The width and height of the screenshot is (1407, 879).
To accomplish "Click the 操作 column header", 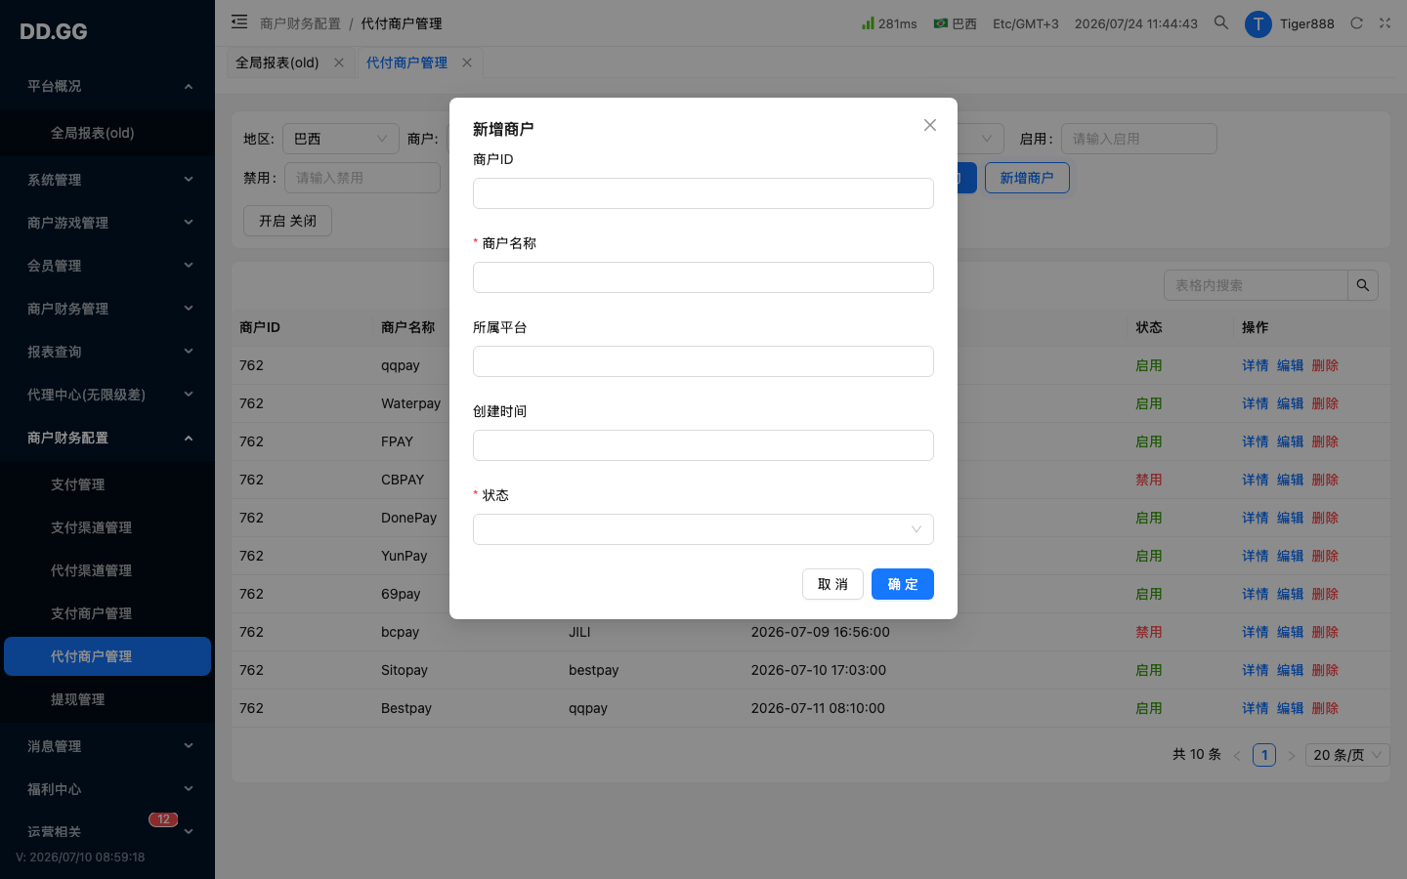I will [1256, 327].
